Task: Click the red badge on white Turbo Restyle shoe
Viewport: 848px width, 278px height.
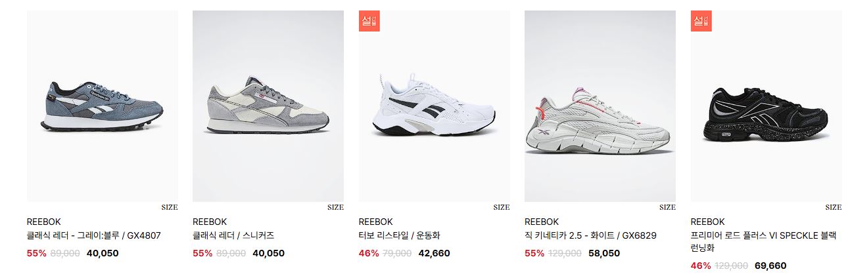Action: (x=369, y=21)
